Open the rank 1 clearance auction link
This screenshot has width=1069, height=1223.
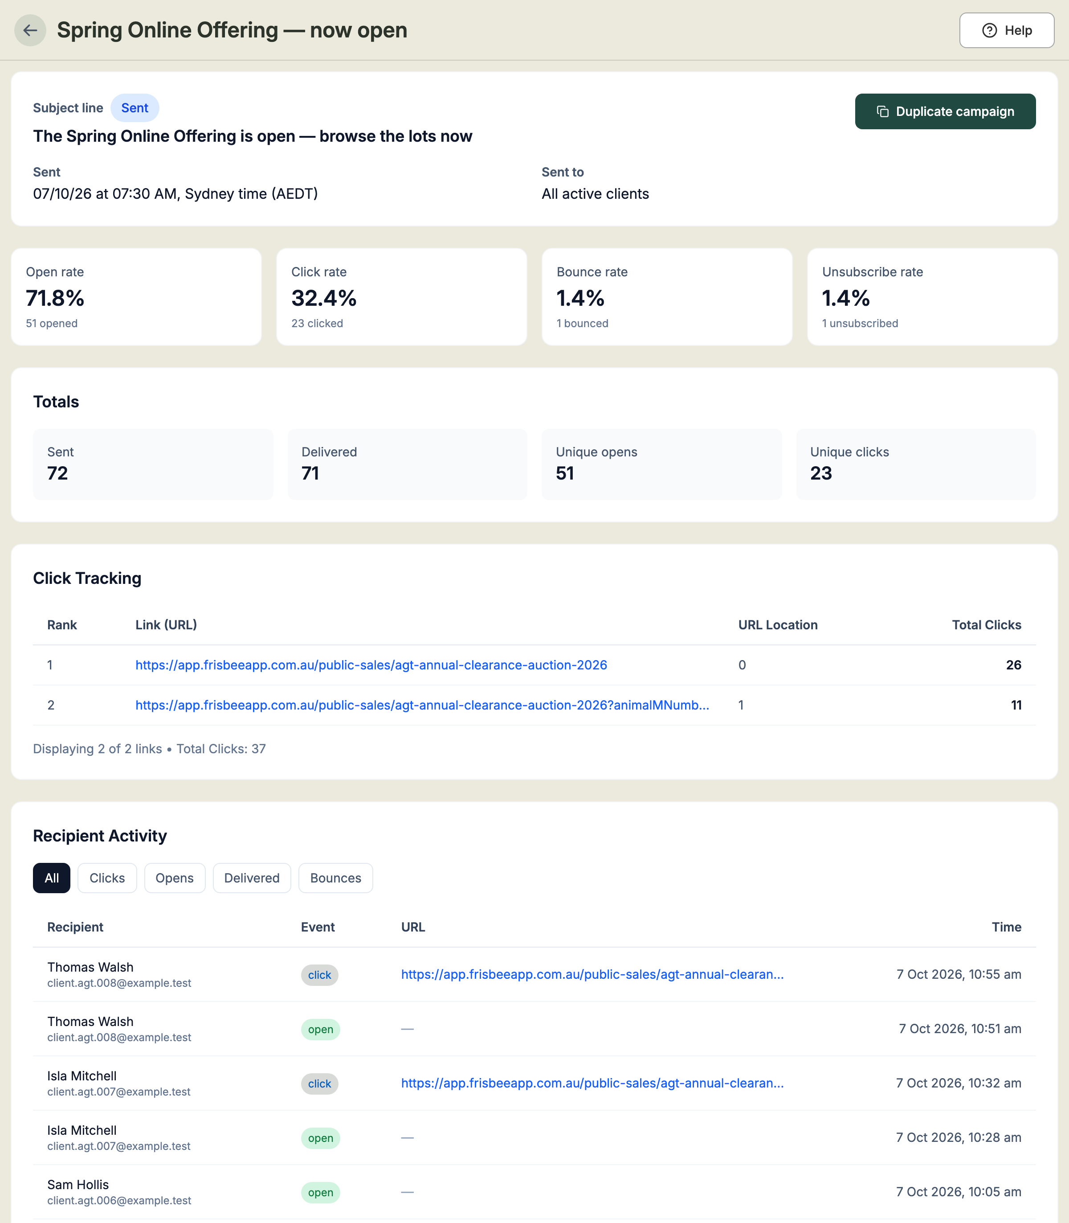371,665
